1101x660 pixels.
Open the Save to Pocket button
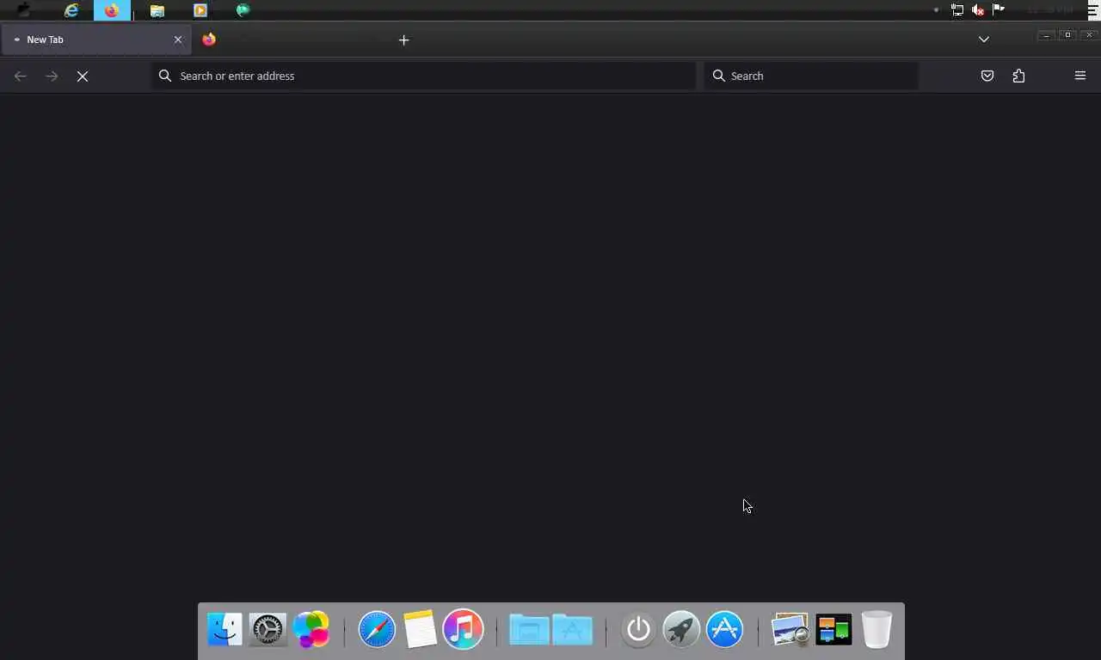coord(987,76)
